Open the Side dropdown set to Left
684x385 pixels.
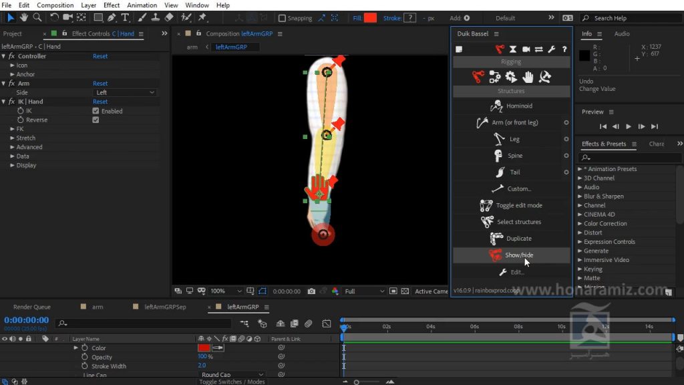point(125,92)
